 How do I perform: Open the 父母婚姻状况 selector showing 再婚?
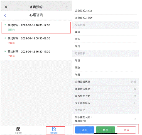[106, 82]
